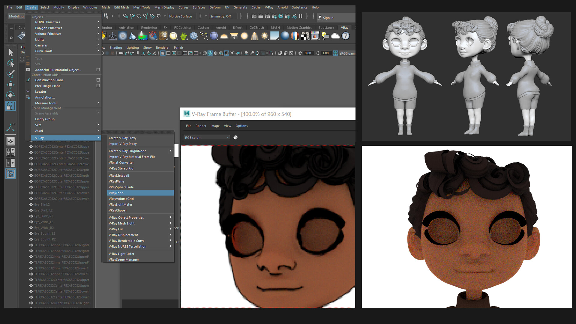Click the VRay cloud shelf icon
The height and width of the screenshot is (324, 576).
335,36
